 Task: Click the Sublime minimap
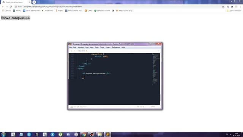tap(155, 69)
